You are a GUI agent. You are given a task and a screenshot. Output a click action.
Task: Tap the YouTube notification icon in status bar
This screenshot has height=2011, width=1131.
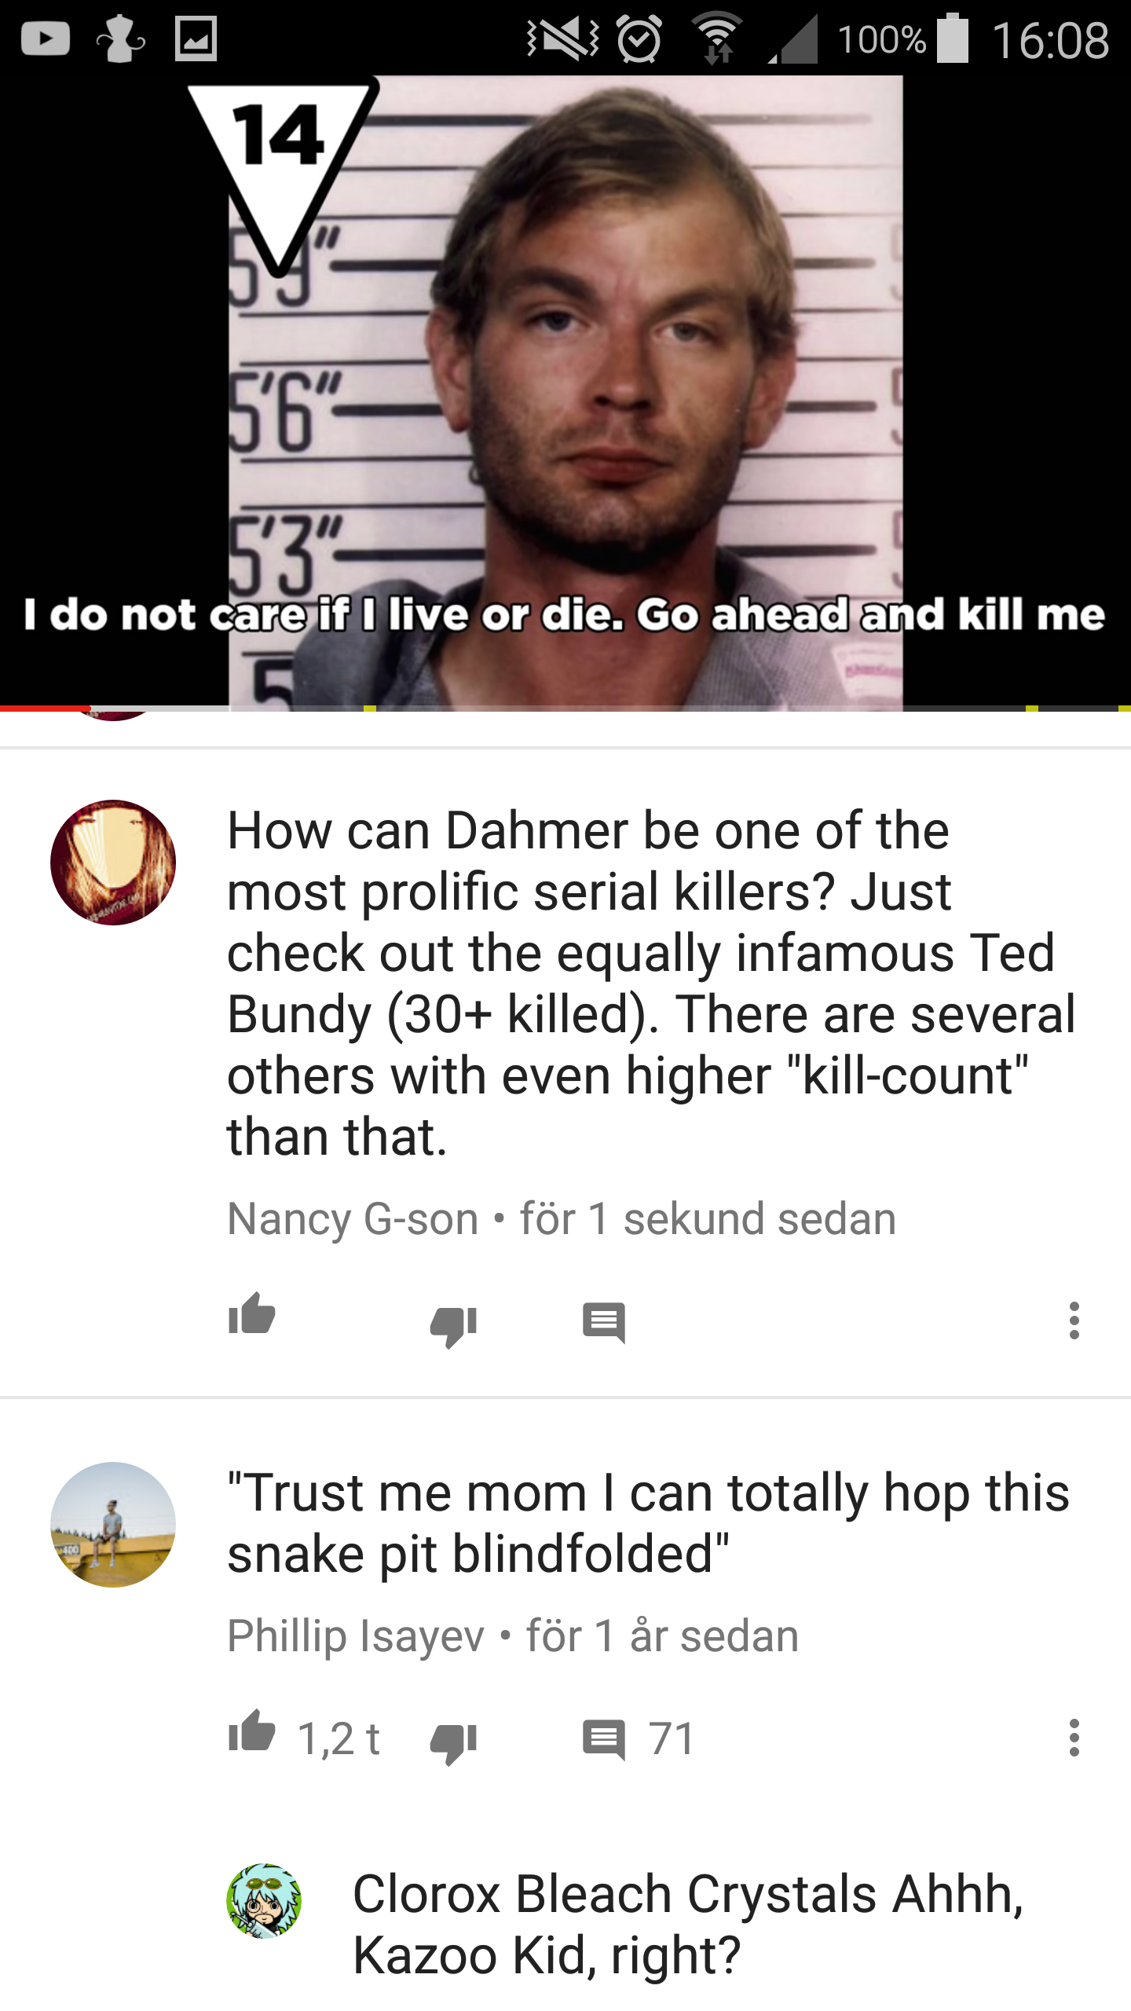click(45, 38)
